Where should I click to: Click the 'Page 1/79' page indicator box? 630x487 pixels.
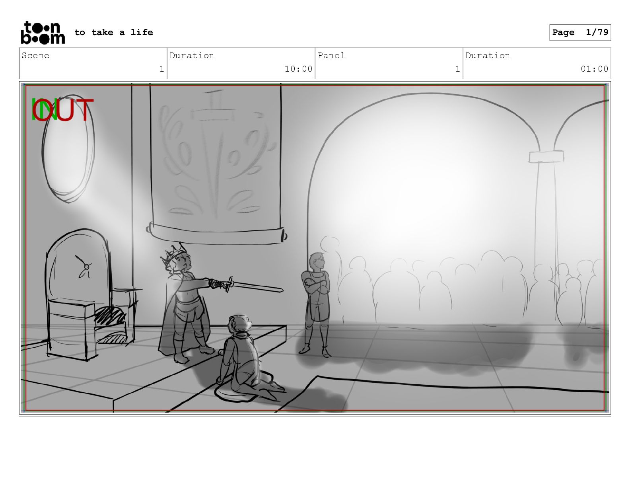pos(580,33)
